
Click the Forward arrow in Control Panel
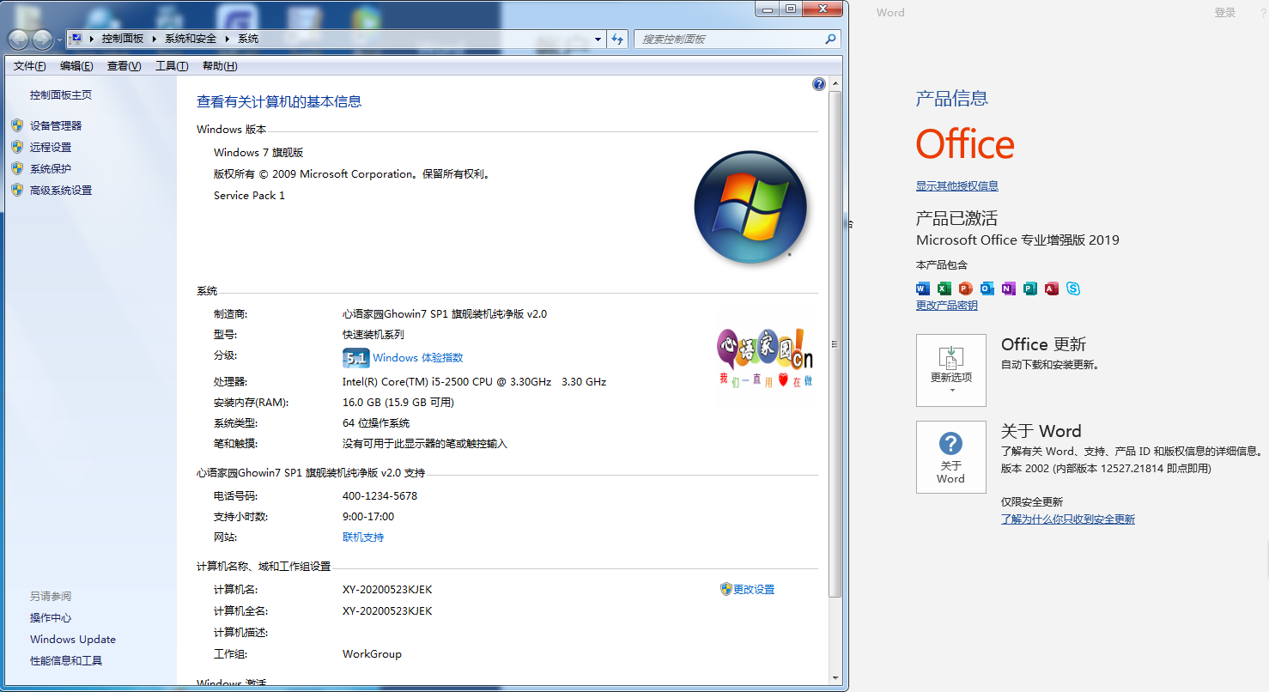[42, 39]
